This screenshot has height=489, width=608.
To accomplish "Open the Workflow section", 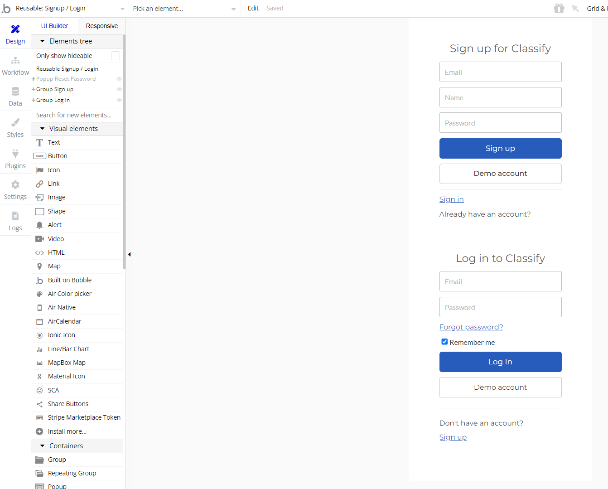I will click(x=15, y=66).
